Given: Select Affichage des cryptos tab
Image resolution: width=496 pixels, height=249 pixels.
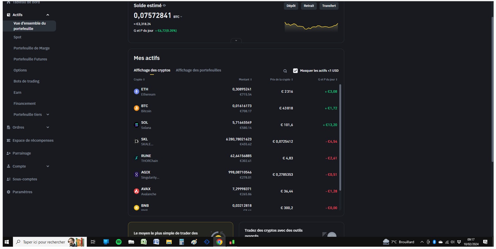Looking at the screenshot, I should [x=152, y=70].
